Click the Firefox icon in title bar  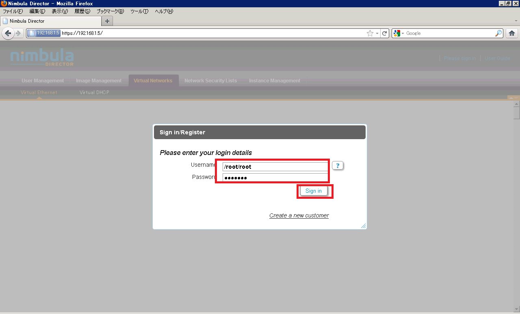click(4, 3)
